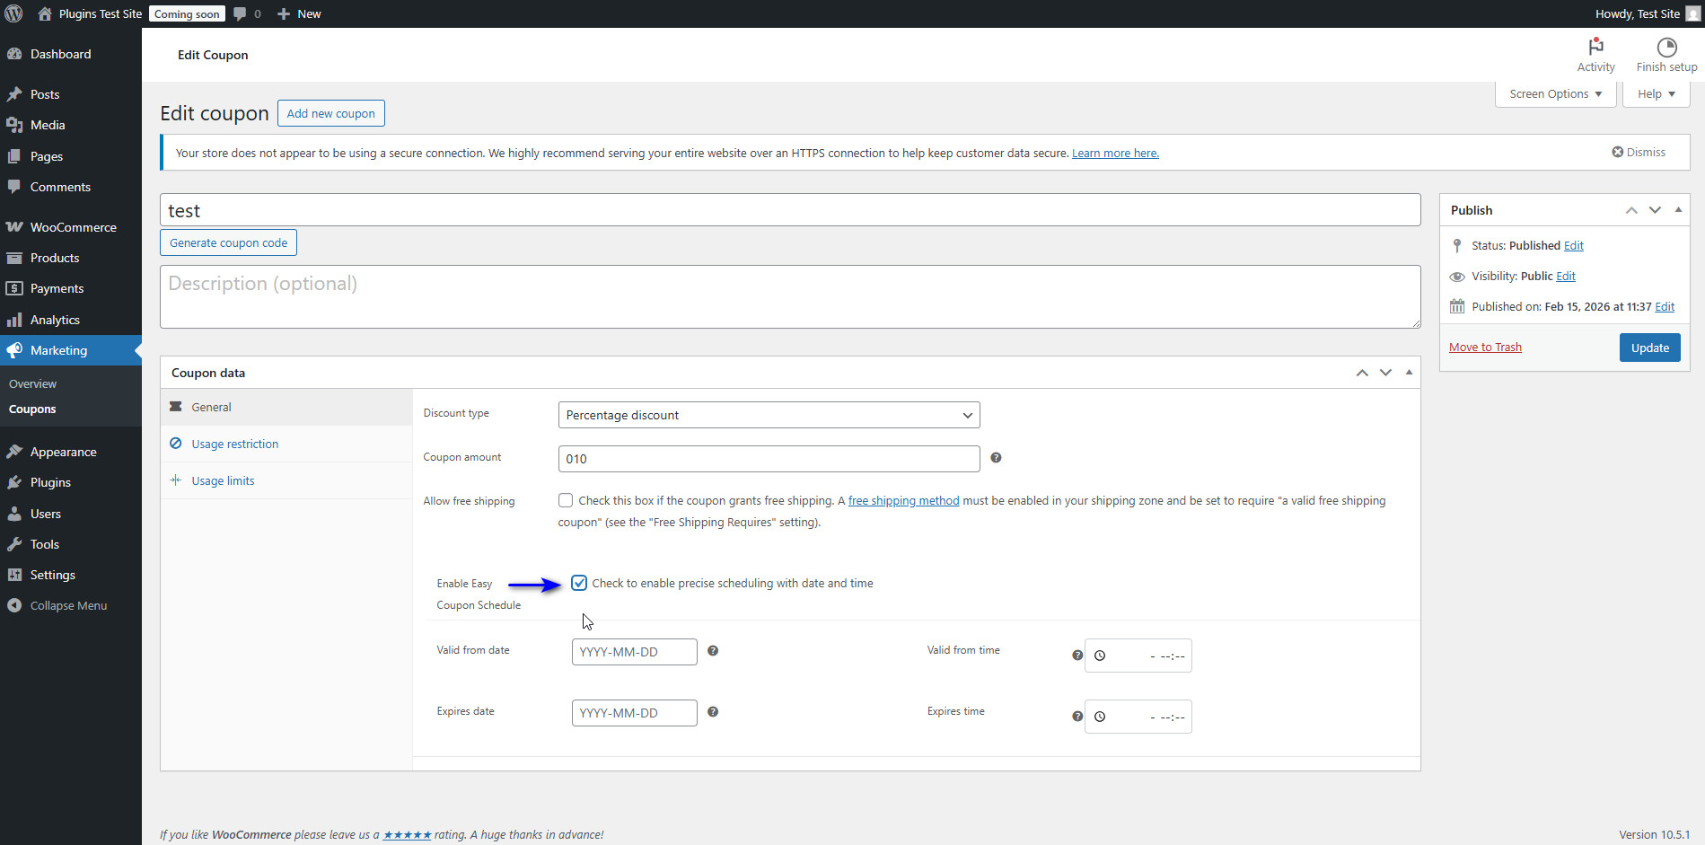Click the Valid from date field
Viewport: 1705px width, 845px height.
tap(634, 651)
